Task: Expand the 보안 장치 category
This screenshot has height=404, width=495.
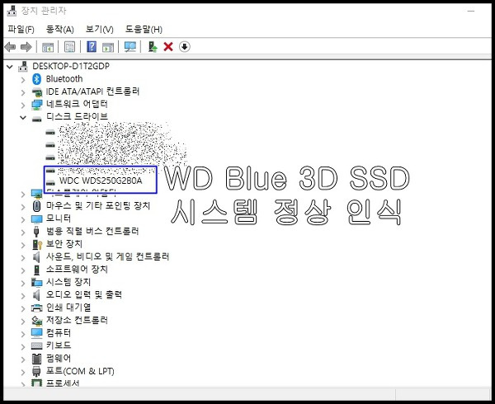Action: tap(23, 245)
